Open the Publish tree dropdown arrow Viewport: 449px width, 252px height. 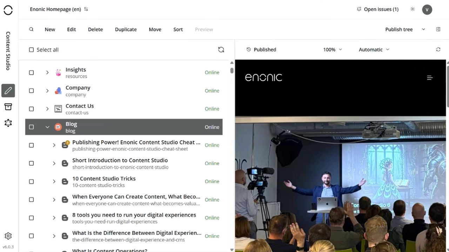coord(423,29)
